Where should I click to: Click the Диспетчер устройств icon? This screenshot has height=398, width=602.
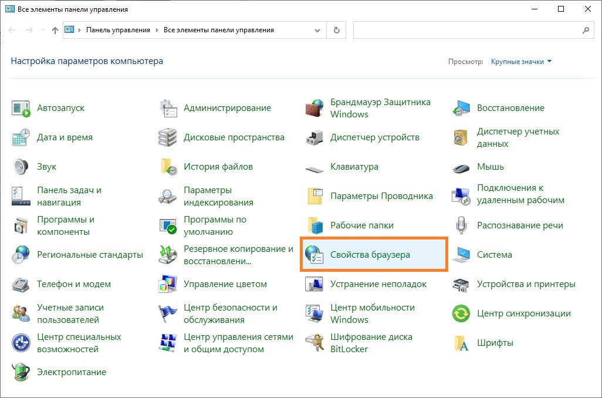pyautogui.click(x=314, y=137)
